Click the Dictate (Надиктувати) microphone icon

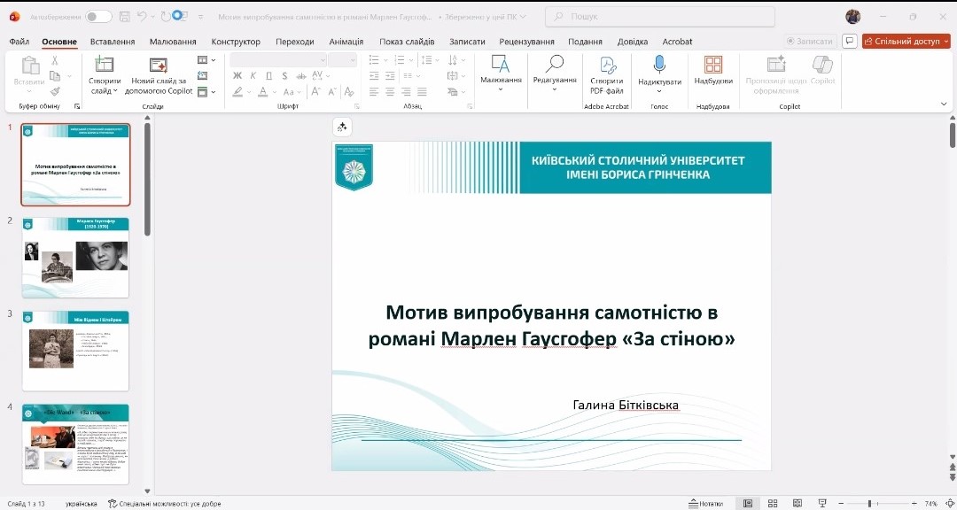[659, 65]
